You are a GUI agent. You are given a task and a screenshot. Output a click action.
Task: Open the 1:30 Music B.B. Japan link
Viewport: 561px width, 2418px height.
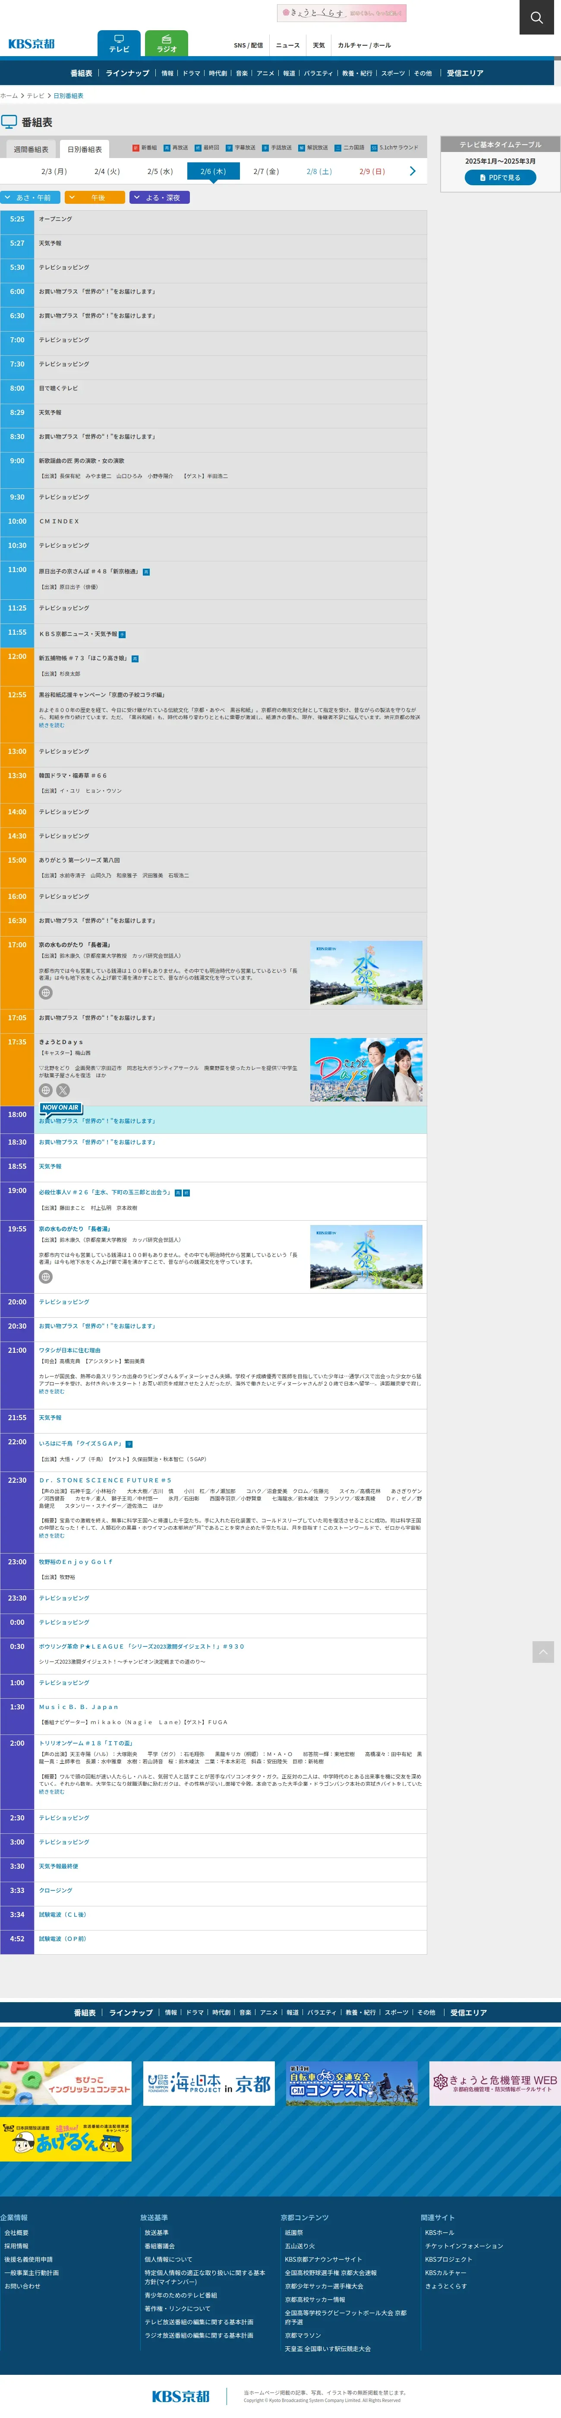[x=79, y=1706]
